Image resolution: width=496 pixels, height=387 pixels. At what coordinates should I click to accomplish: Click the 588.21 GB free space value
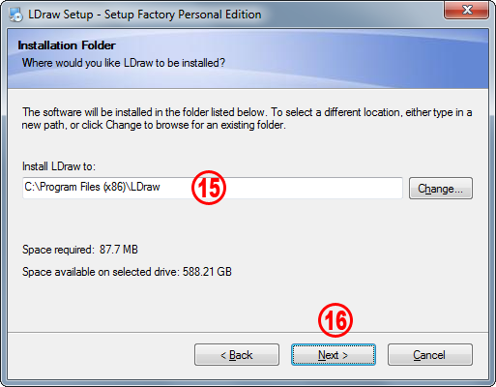coord(207,272)
